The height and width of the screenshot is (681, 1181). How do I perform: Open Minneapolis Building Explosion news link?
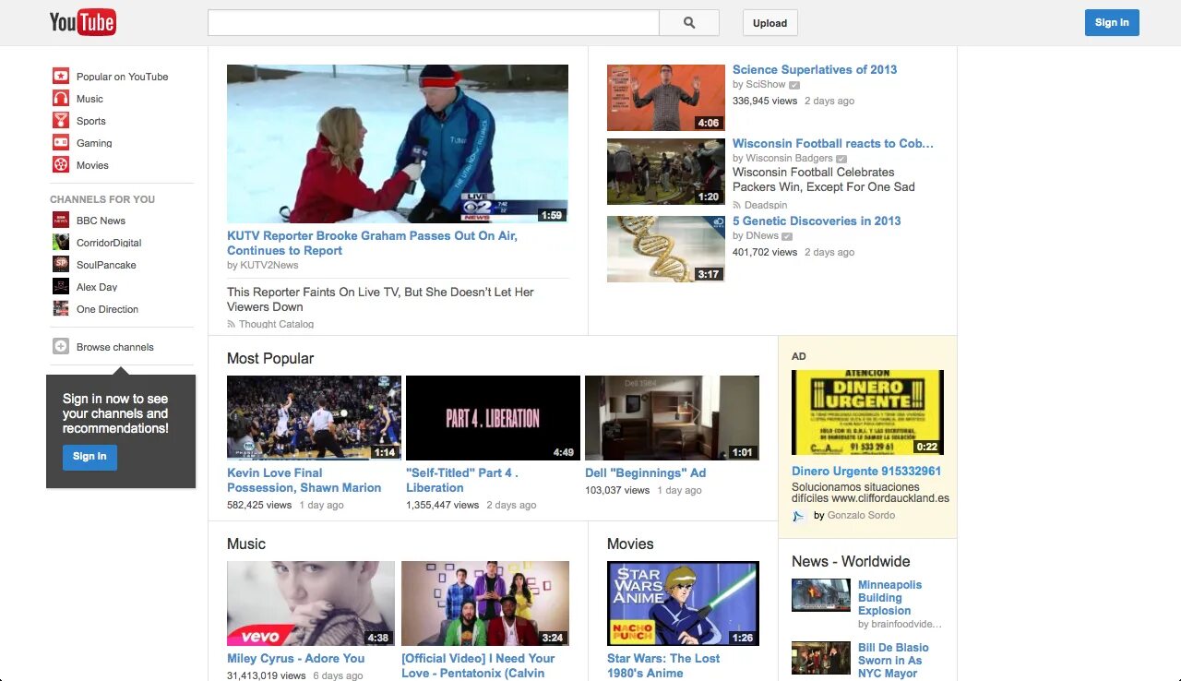(x=889, y=598)
